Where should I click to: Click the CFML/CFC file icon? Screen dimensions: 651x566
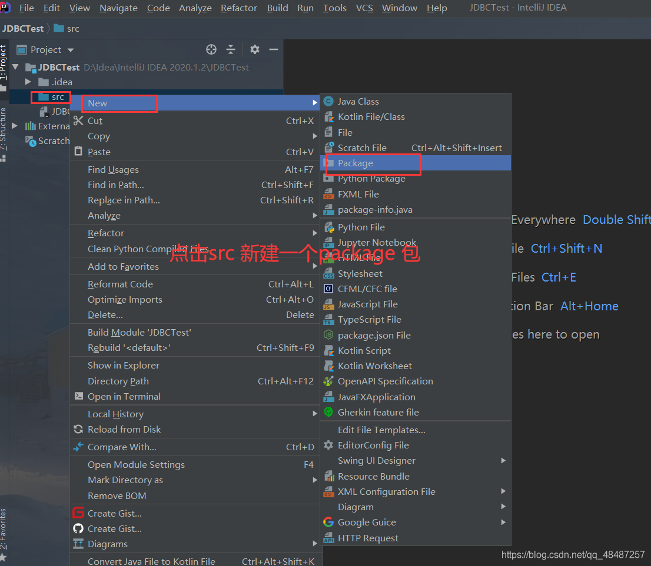coord(328,289)
